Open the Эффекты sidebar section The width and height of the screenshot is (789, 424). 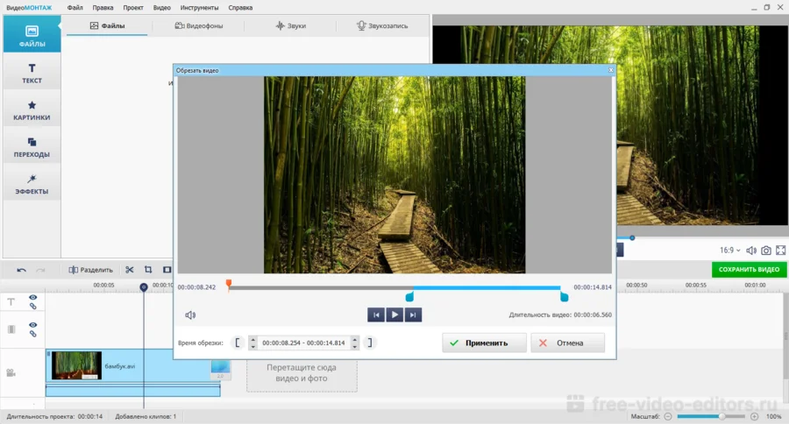pyautogui.click(x=32, y=184)
